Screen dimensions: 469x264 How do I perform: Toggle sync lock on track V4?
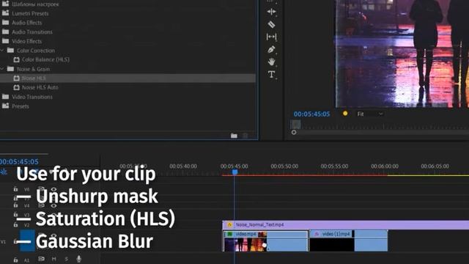click(x=41, y=205)
